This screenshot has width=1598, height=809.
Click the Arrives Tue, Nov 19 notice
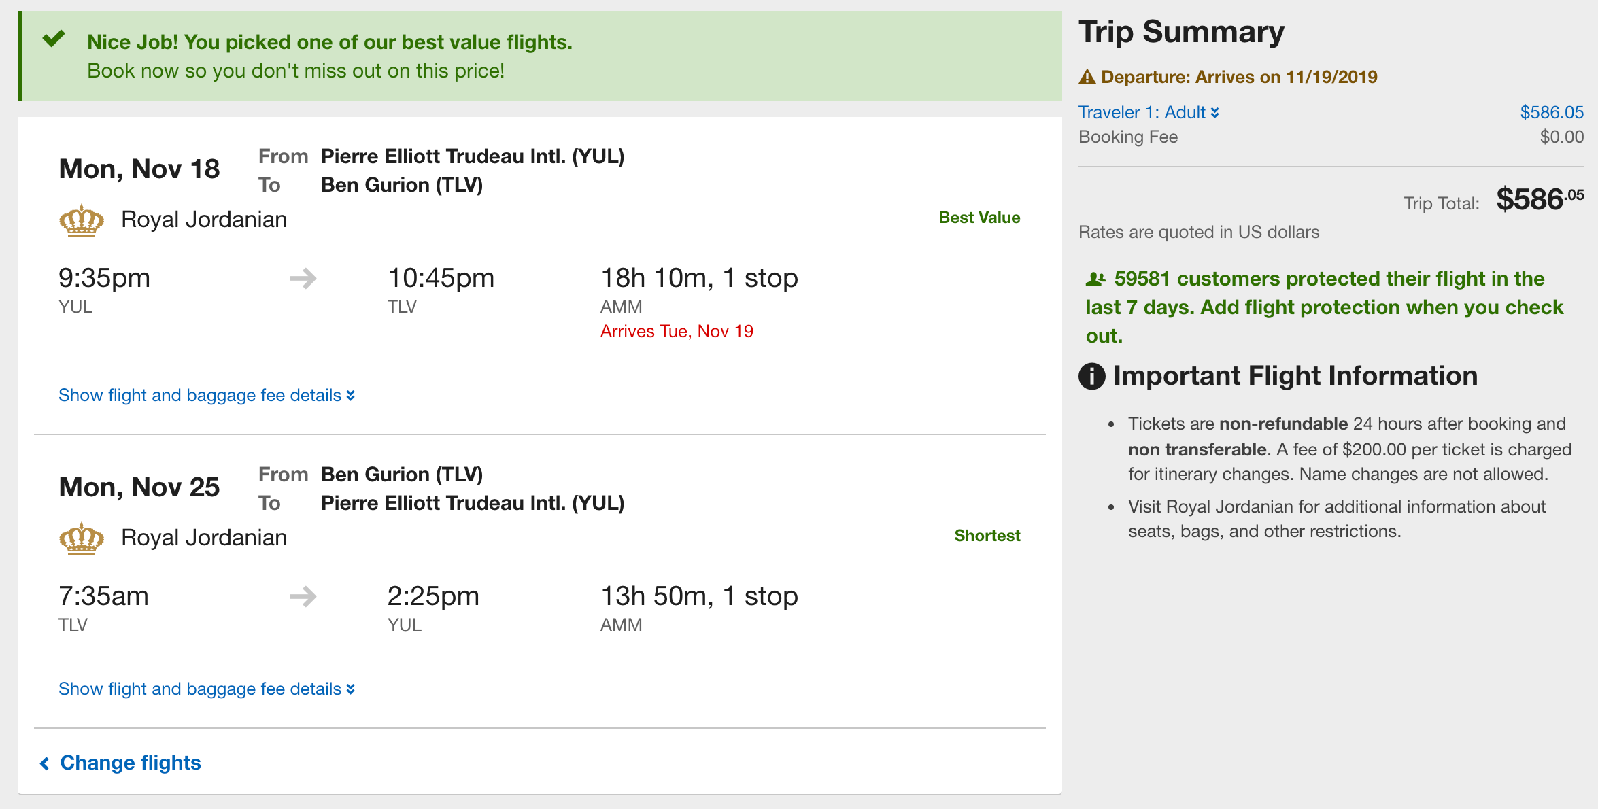(x=677, y=331)
